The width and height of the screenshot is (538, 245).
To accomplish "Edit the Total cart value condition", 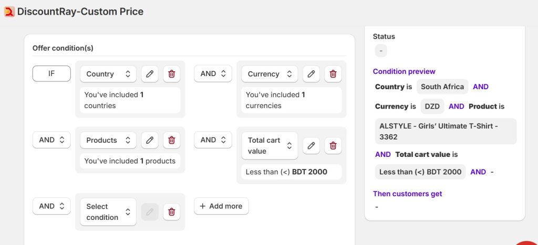I will (x=311, y=146).
